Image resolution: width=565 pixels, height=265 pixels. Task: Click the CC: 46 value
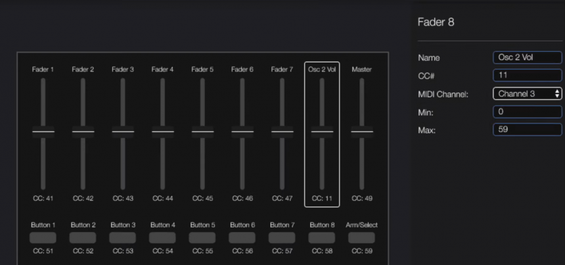click(x=242, y=199)
